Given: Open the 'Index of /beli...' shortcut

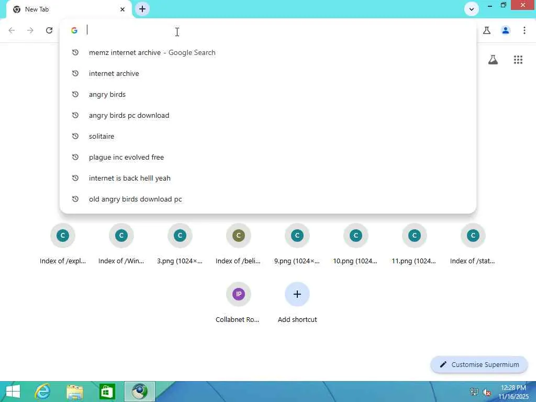Looking at the screenshot, I should (238, 244).
